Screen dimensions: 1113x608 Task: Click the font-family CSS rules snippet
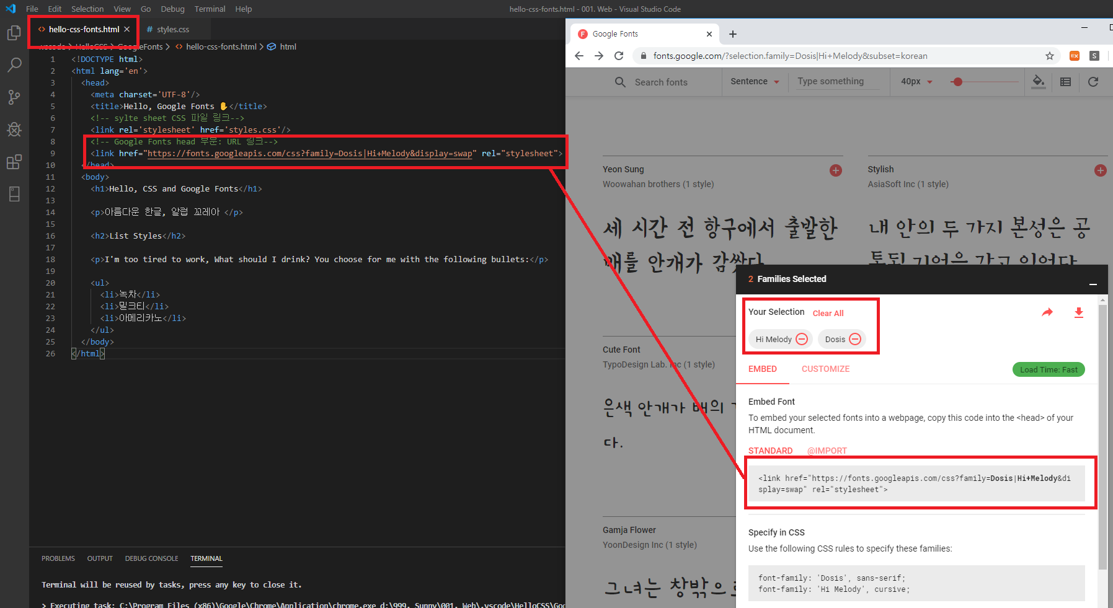(916, 583)
